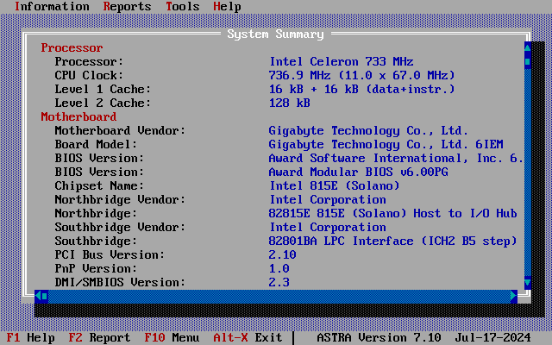The image size is (552, 345).
Task: Click the PnP Version label
Action: click(x=96, y=268)
